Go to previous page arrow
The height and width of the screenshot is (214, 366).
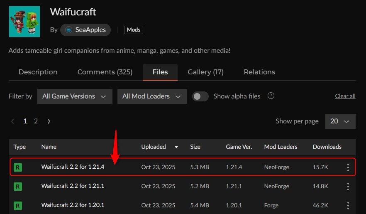click(x=12, y=121)
